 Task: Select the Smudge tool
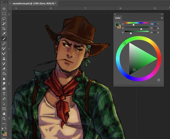(4, 84)
